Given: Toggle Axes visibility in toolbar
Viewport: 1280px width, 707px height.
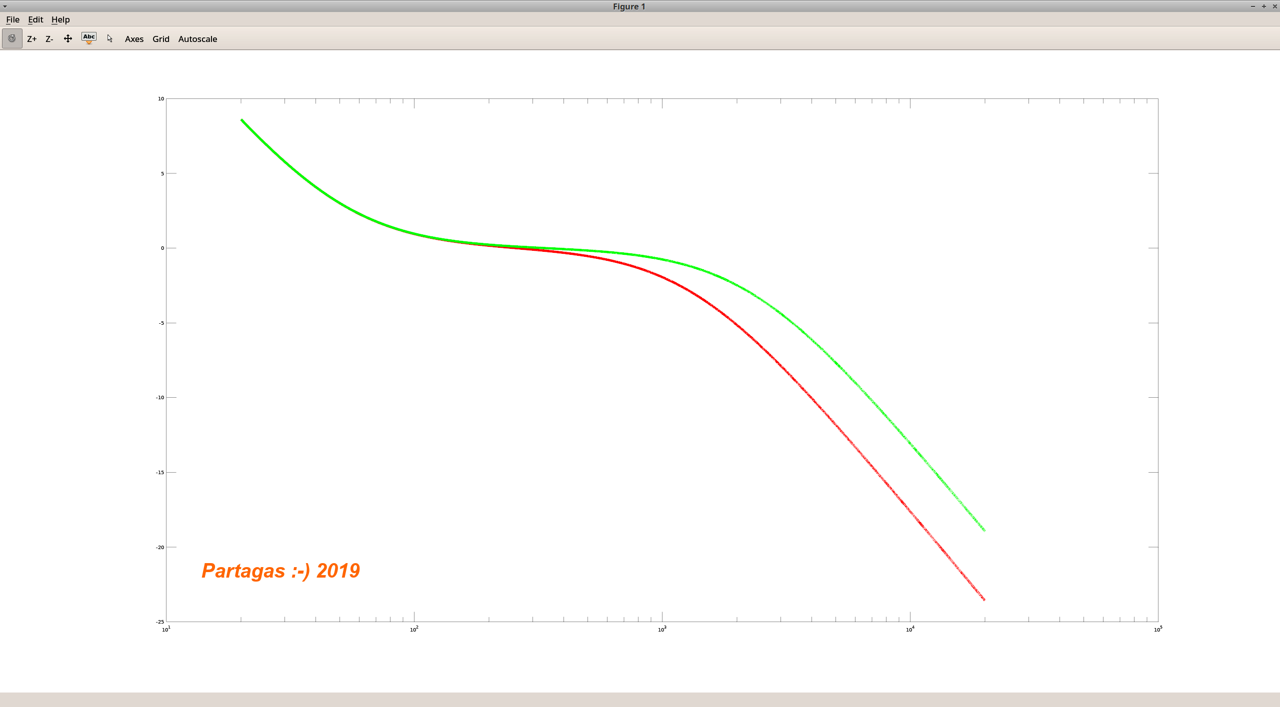Looking at the screenshot, I should click(134, 39).
